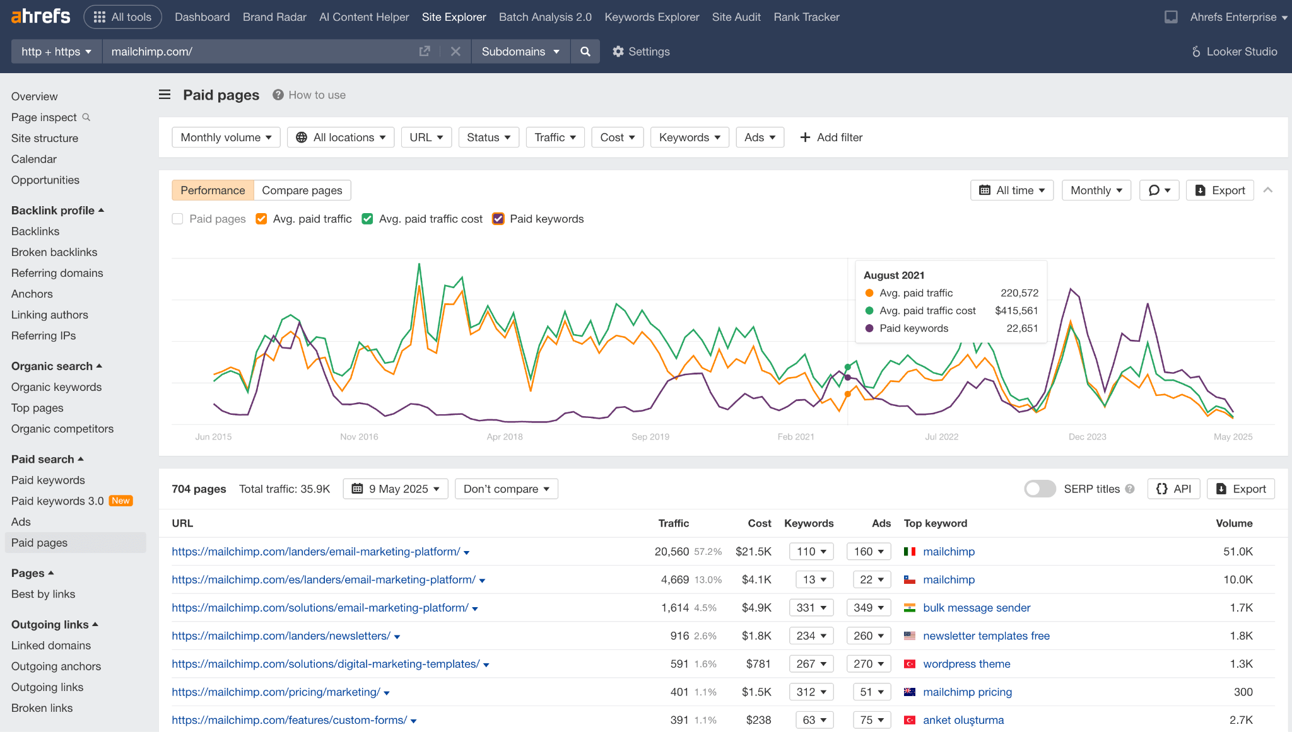Uncheck Avg. paid traffic cost
Viewport: 1292px width, 732px height.
(x=367, y=219)
